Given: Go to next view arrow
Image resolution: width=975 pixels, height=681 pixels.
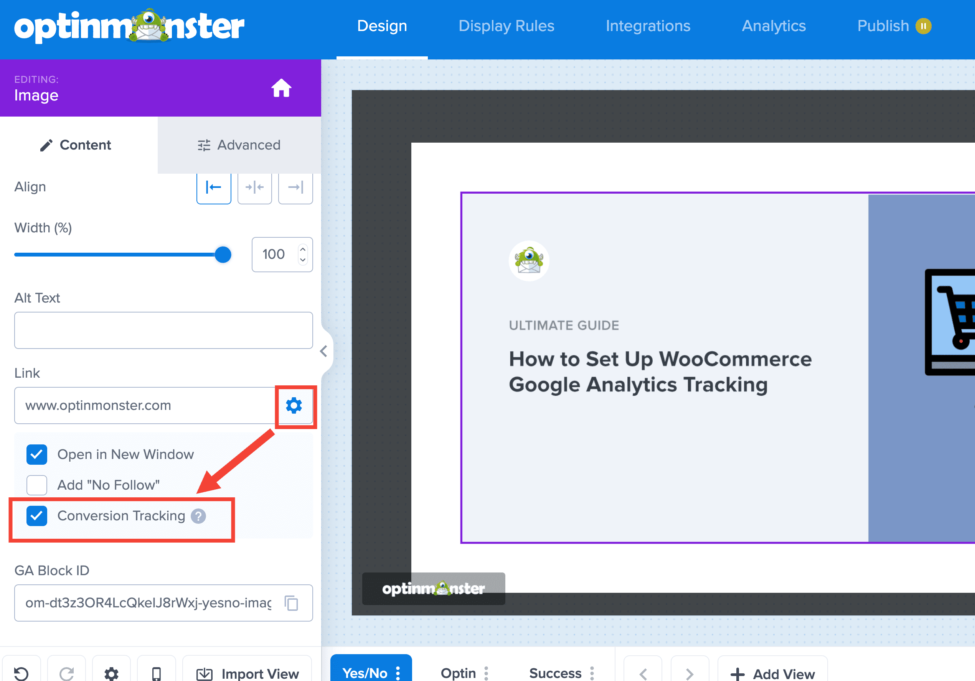Looking at the screenshot, I should pos(690,673).
